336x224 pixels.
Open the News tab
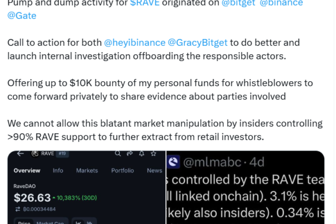(x=155, y=171)
